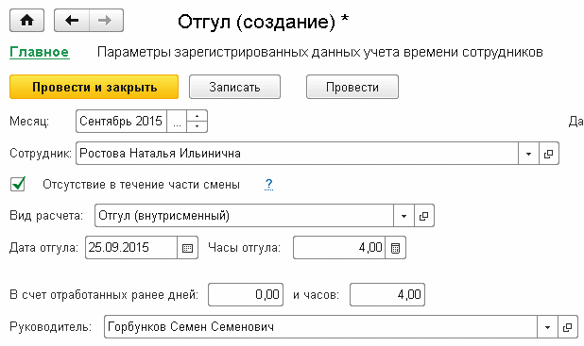The width and height of the screenshot is (584, 346).
Task: Focus Вид расчета field Отгул (внутрисменный)
Action: [244, 216]
